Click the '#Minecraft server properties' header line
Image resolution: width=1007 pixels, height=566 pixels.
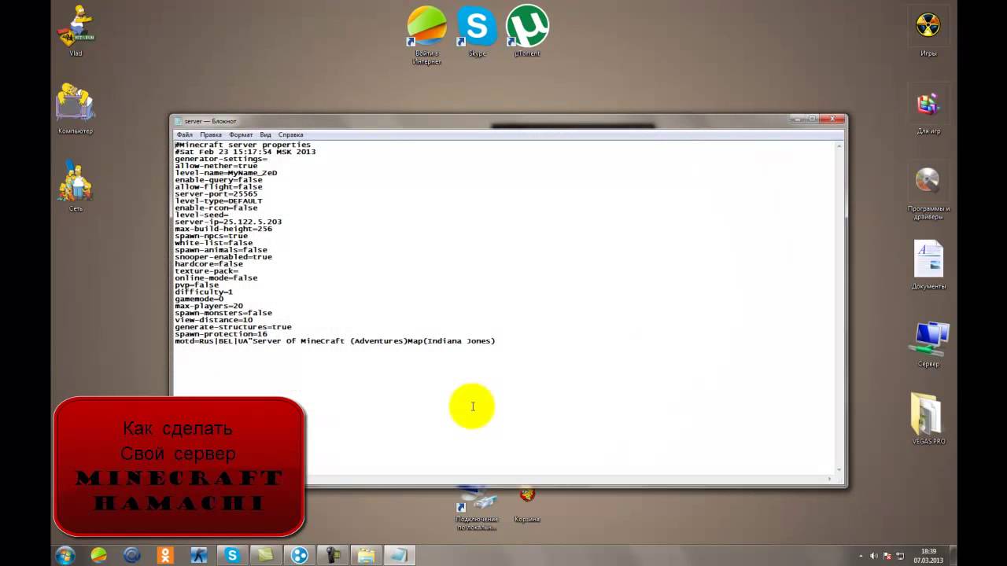(x=243, y=145)
